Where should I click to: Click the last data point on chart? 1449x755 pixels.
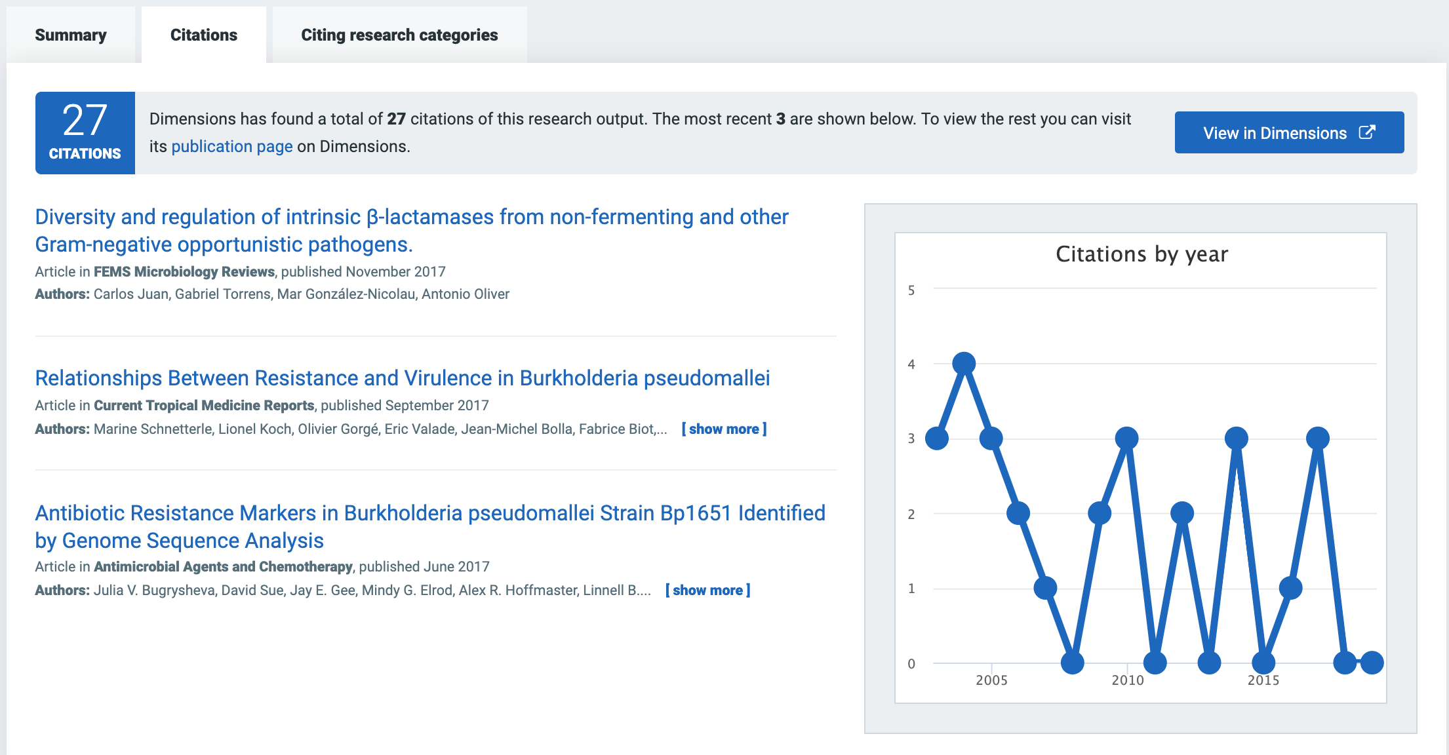click(x=1372, y=663)
